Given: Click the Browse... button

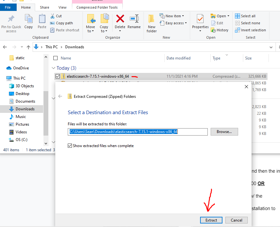Looking at the screenshot, I should pos(224,132).
